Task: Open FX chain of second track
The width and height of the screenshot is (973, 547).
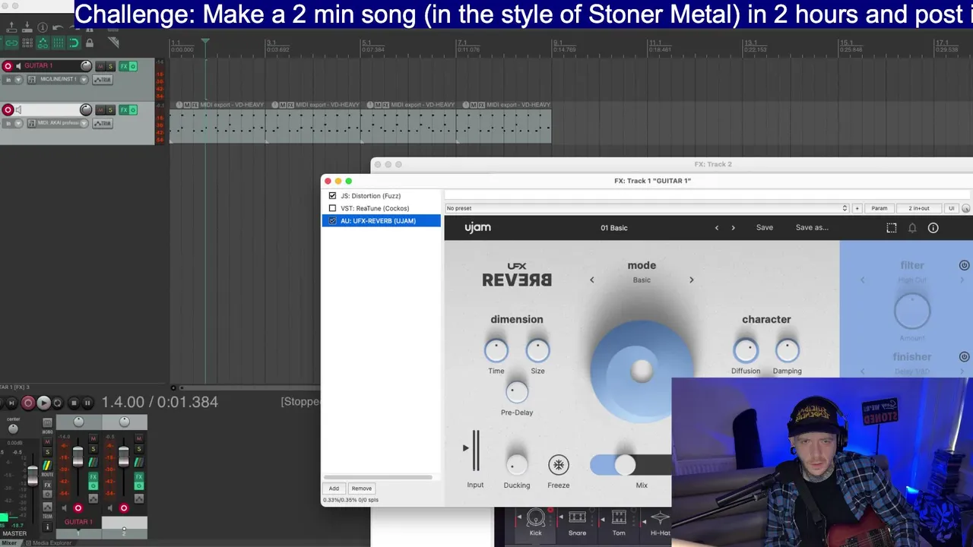Action: [124, 110]
